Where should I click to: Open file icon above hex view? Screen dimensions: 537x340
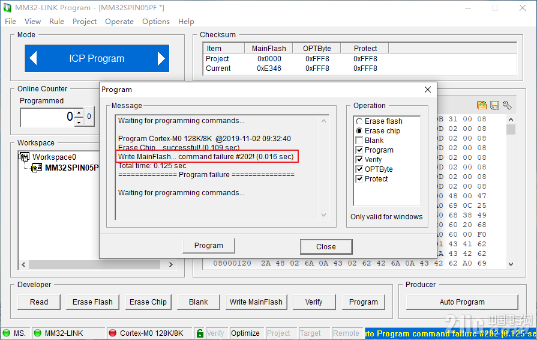482,105
